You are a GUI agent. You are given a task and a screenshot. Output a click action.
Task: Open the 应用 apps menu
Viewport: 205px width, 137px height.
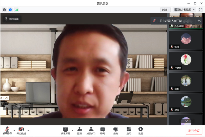pyautogui.click(x=129, y=131)
